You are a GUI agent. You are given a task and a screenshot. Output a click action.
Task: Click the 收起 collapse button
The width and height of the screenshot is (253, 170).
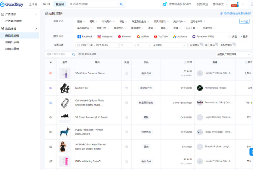click(x=244, y=21)
